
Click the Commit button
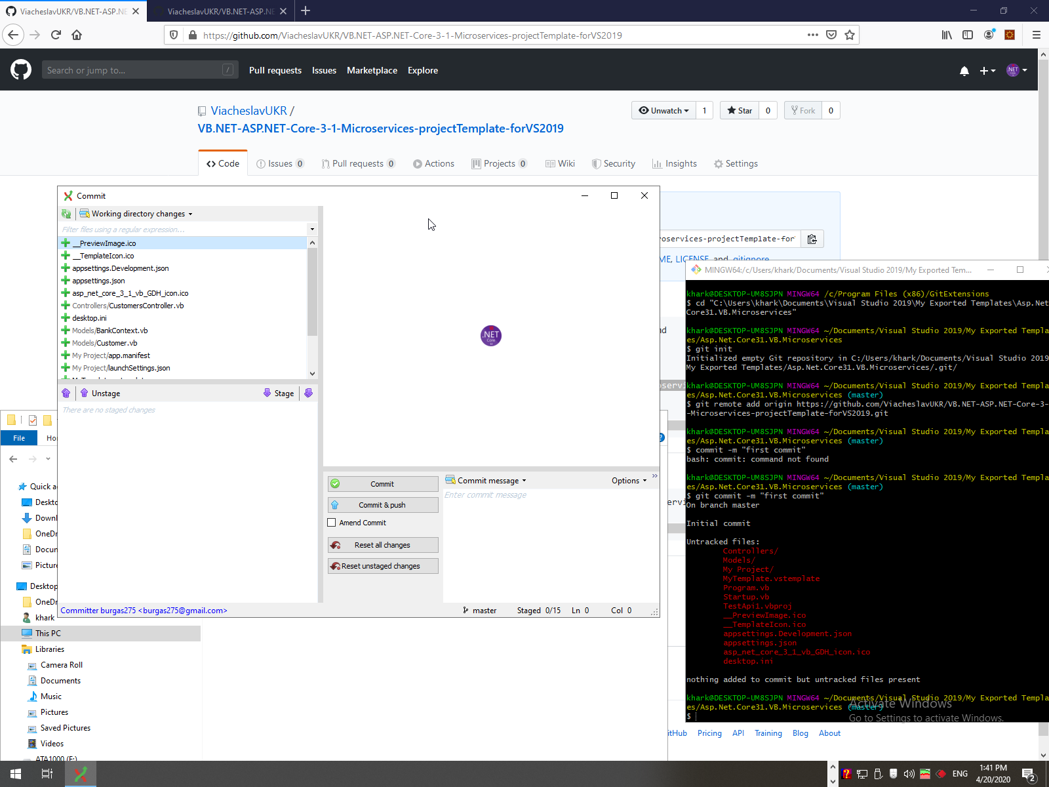383,484
